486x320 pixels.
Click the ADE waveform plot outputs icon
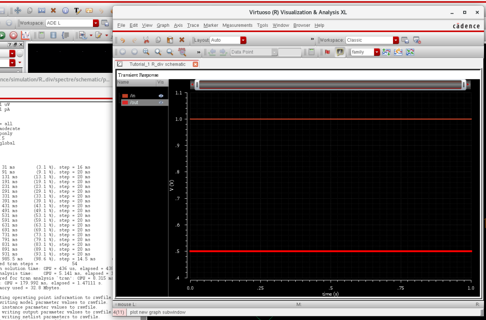[x=25, y=35]
